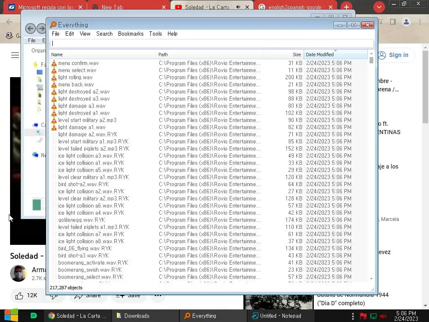Image resolution: width=429 pixels, height=322 pixels.
Task: Select file boomerang_select.wav.RYK
Action: (x=90, y=277)
